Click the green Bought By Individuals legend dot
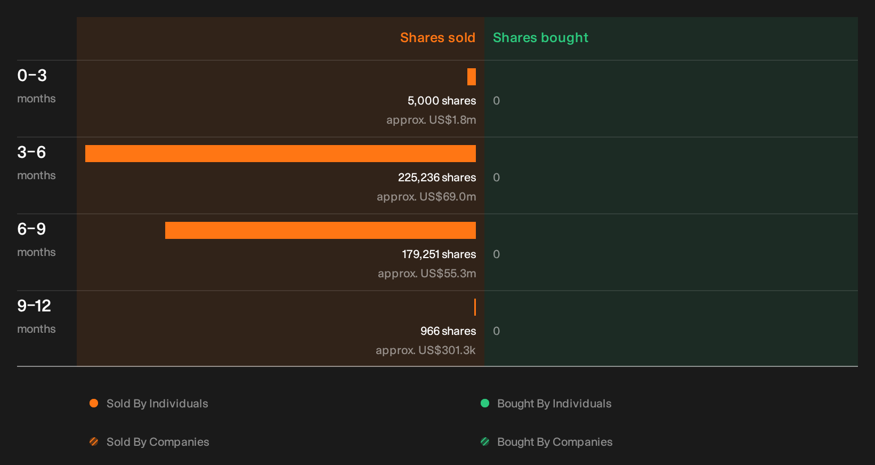 485,403
